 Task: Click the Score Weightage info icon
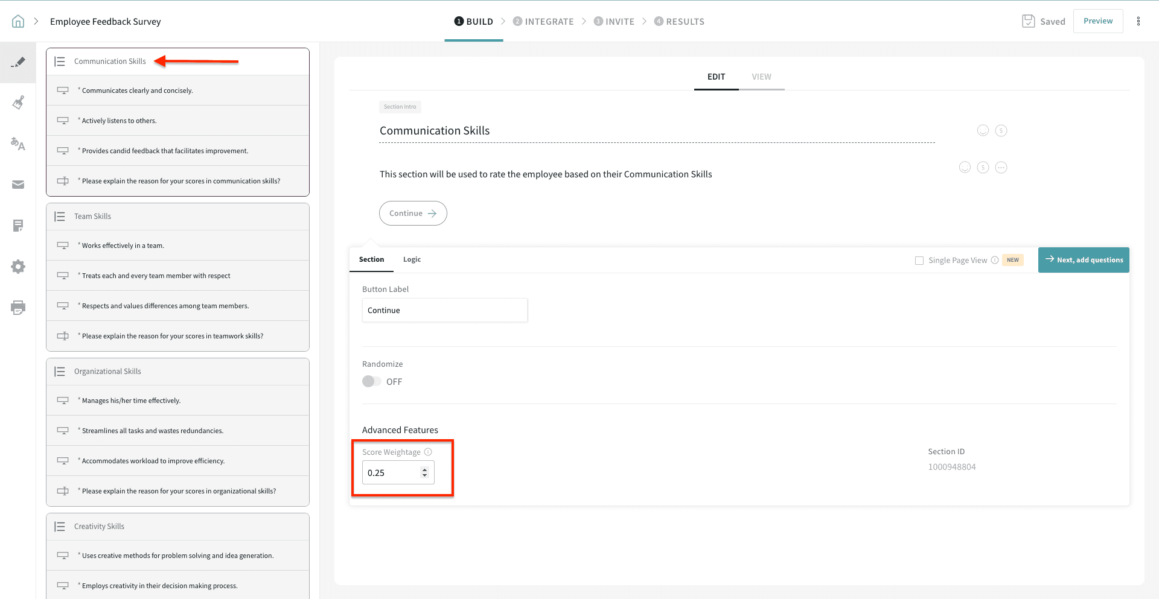coord(428,452)
